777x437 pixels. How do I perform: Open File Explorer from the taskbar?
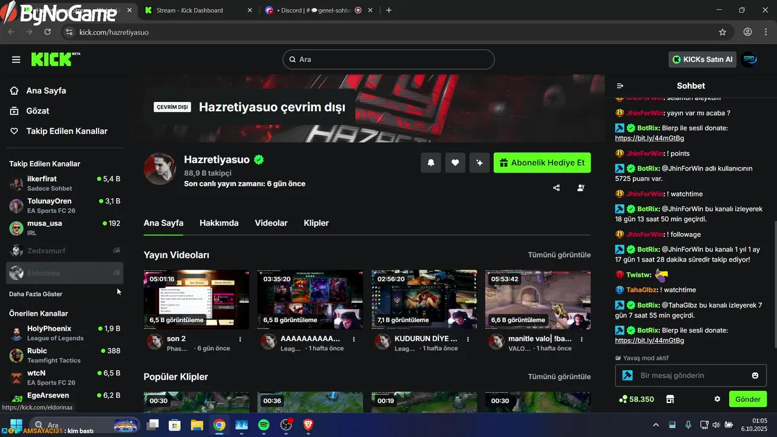[197, 425]
